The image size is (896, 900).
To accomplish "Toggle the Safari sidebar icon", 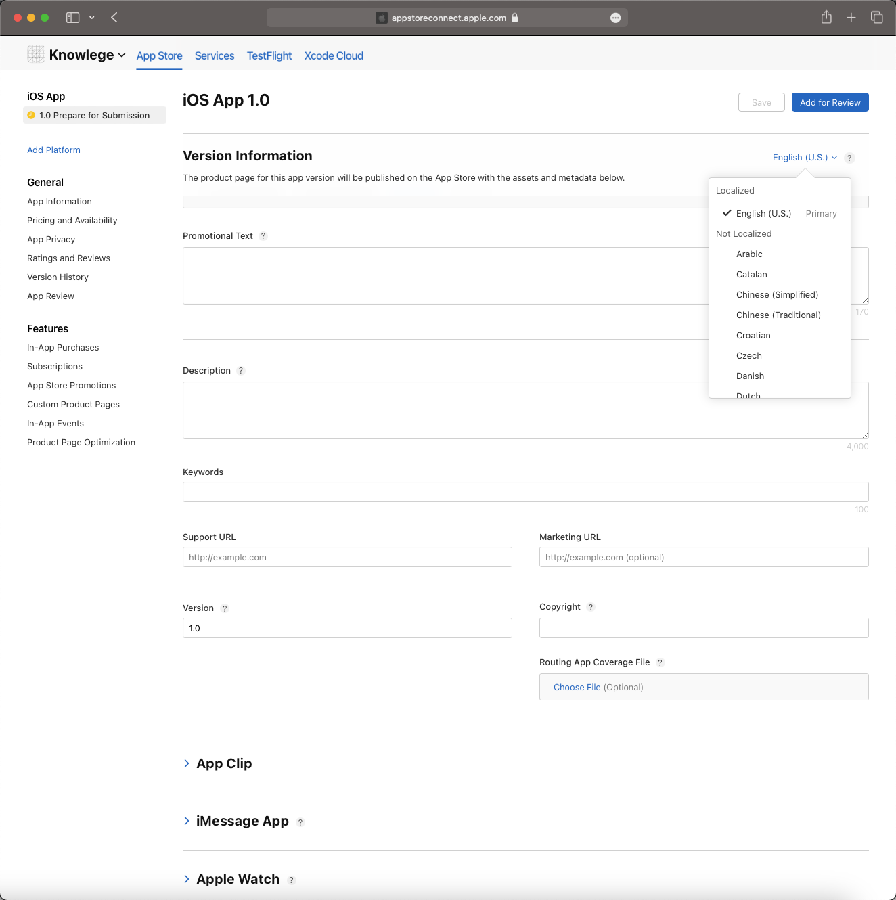I will click(72, 18).
